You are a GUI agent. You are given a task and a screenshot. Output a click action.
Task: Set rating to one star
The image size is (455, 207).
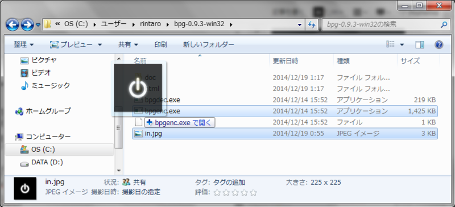click(217, 192)
